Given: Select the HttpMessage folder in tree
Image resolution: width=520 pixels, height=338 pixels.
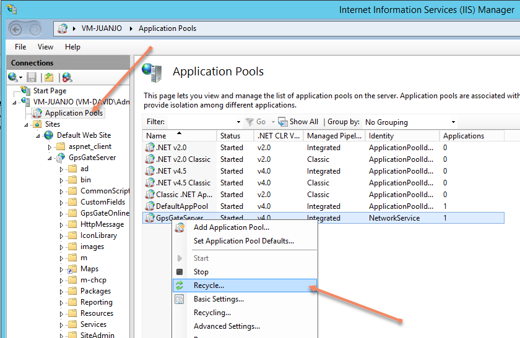Looking at the screenshot, I should 102,224.
